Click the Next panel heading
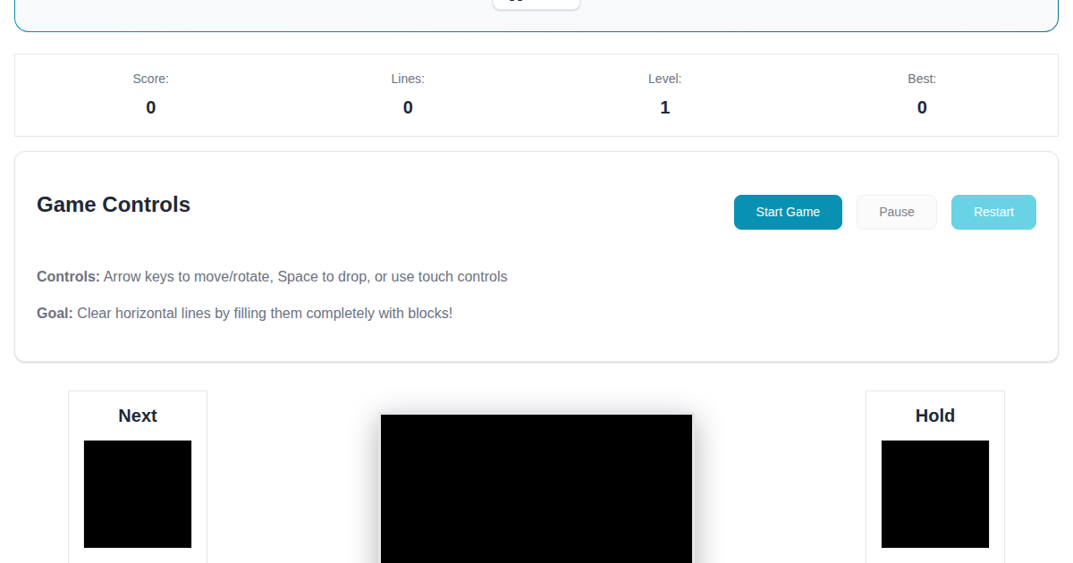This screenshot has height=563, width=1073. [138, 416]
